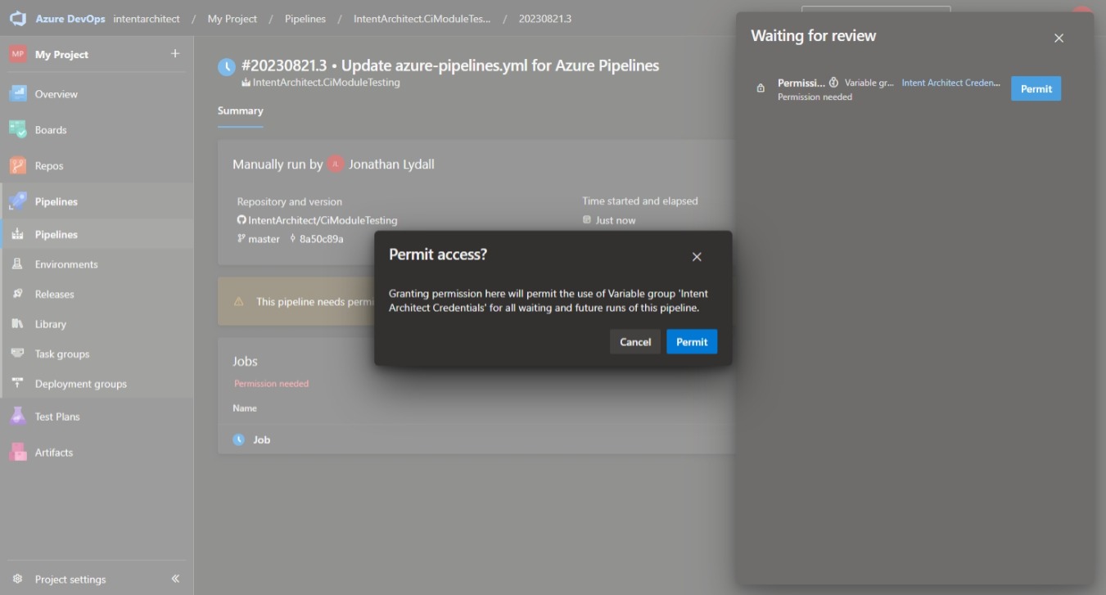This screenshot has width=1106, height=595.
Task: Click the plus icon next to My Project
Action: 174,54
